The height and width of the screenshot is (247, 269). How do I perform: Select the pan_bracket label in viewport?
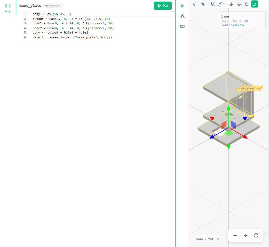click(249, 90)
